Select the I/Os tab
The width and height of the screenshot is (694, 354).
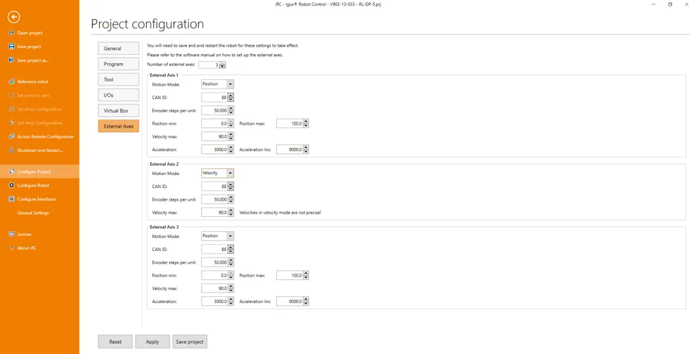pos(118,95)
